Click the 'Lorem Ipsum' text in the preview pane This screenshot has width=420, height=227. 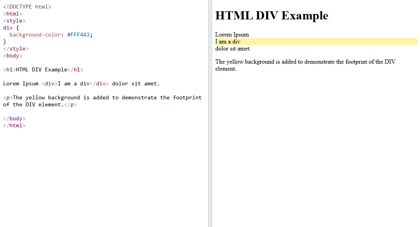tap(232, 35)
